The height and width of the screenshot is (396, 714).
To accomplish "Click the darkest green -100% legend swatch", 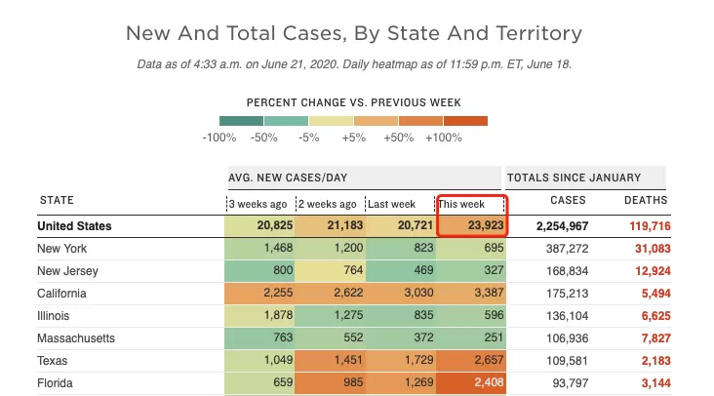I will [241, 121].
